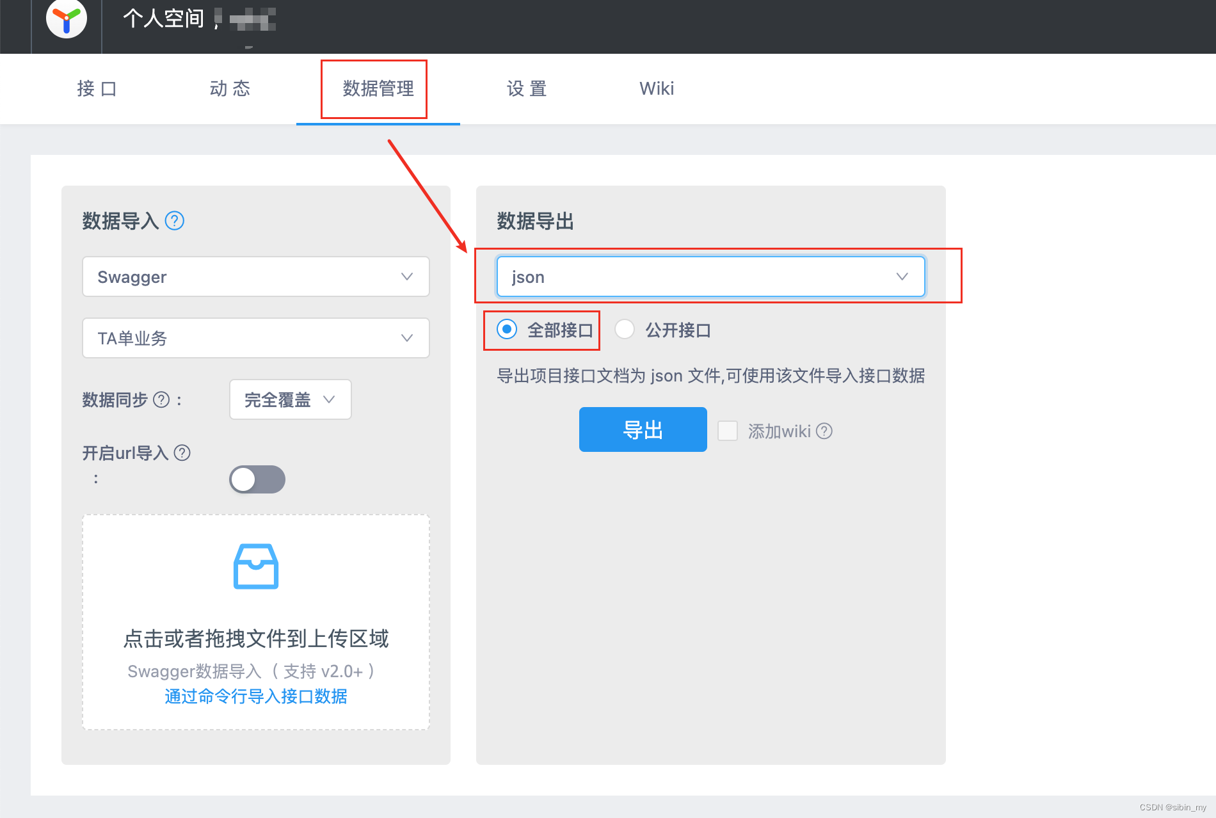
Task: Select the 全部接口 radio button
Action: [x=507, y=330]
